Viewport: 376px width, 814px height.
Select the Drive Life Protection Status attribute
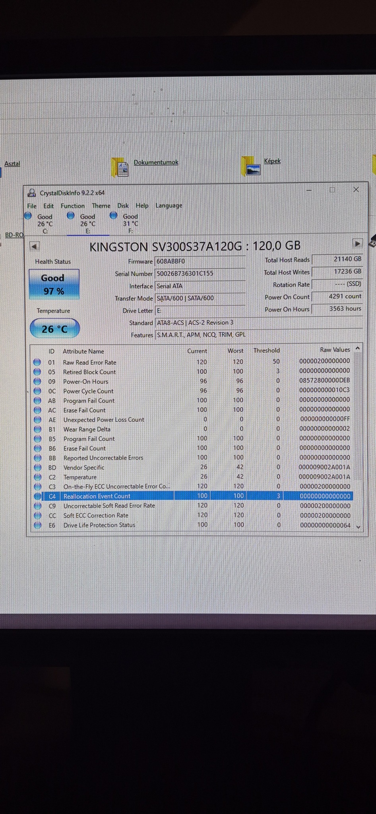[x=99, y=525]
